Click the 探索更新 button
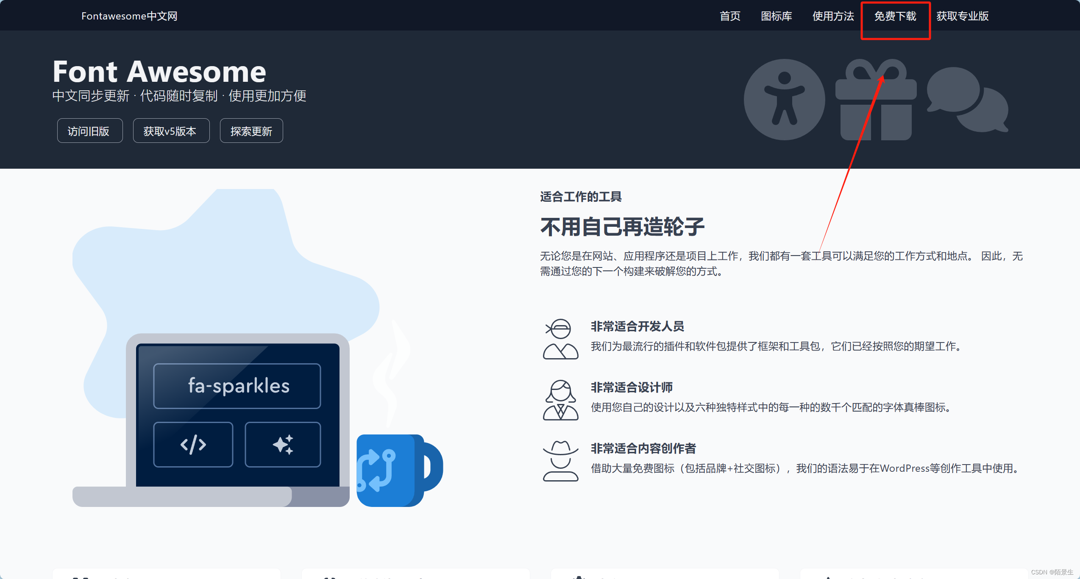Screen dimensions: 1080x579 tap(251, 131)
